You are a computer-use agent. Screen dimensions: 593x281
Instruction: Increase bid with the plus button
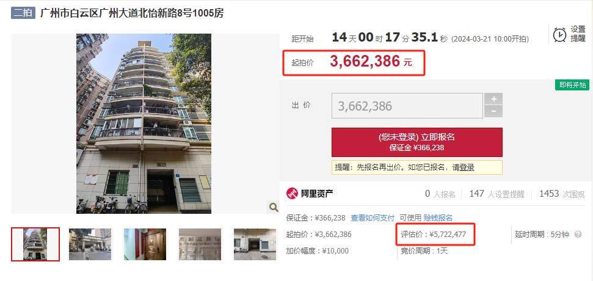coord(493,99)
